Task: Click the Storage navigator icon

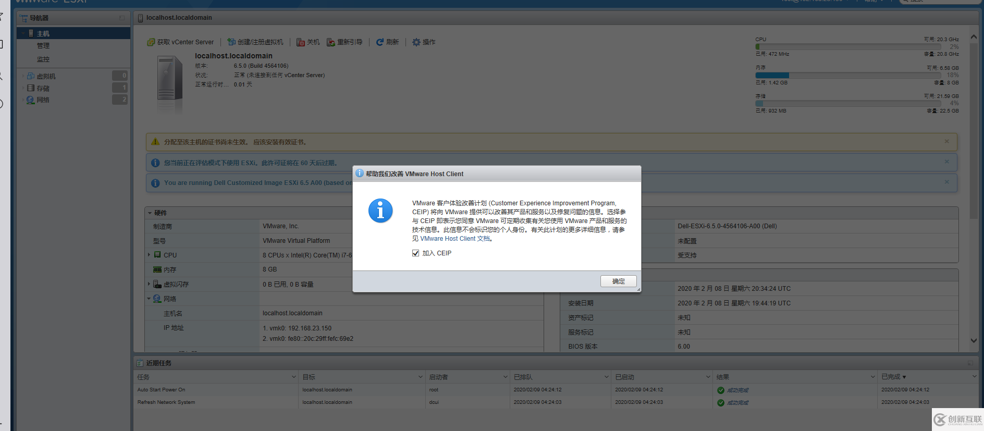Action: coord(31,88)
